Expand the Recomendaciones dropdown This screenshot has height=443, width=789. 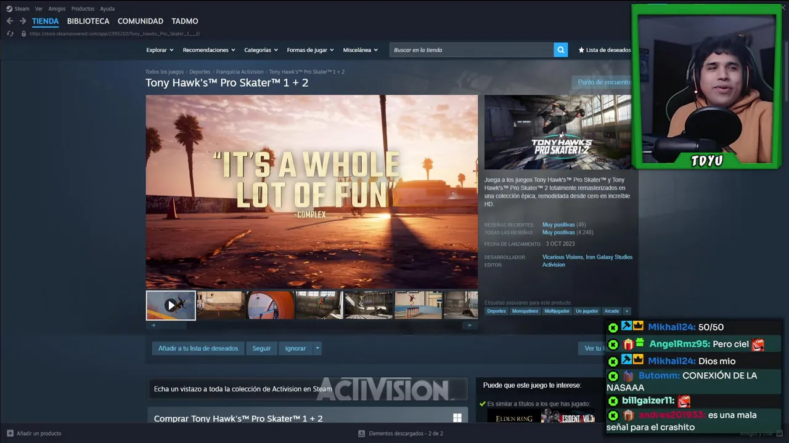pos(209,50)
